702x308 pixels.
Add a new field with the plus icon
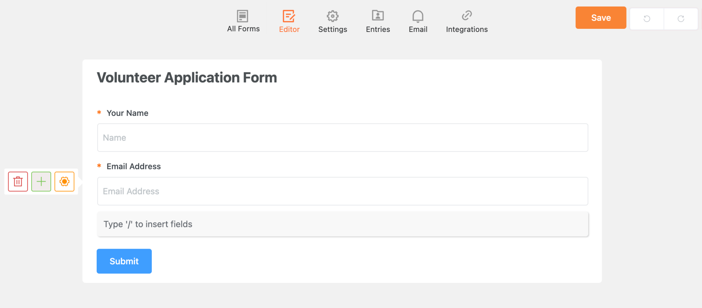tap(41, 181)
